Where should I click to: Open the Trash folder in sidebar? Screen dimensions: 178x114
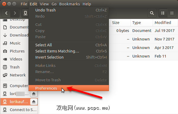click(x=15, y=67)
